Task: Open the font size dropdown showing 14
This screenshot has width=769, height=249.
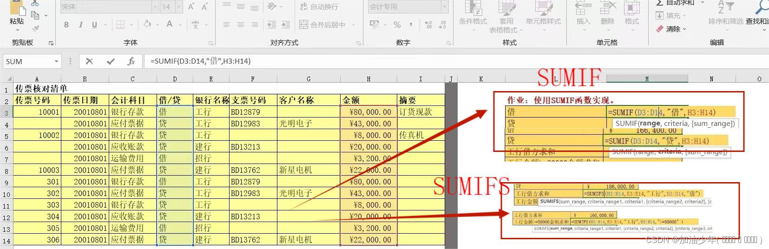Action: point(179,7)
